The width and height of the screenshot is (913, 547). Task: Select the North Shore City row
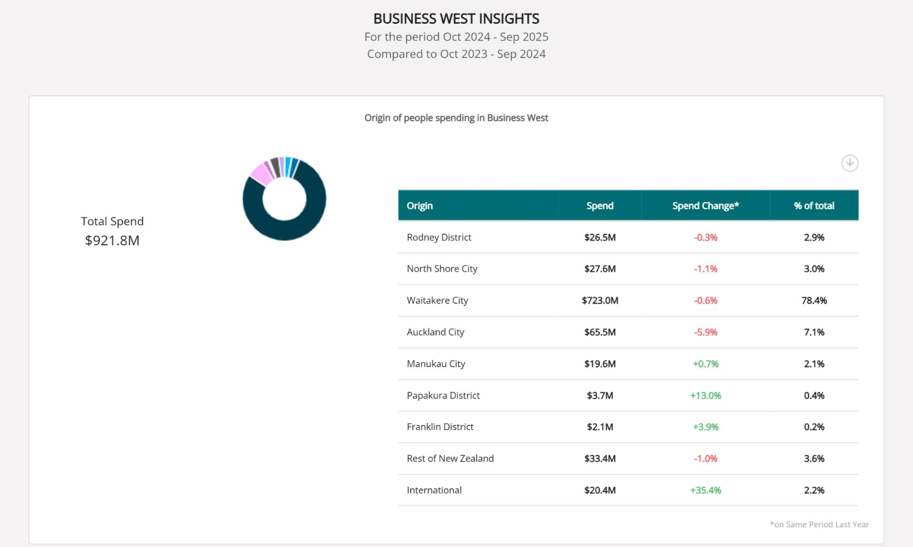tap(628, 269)
